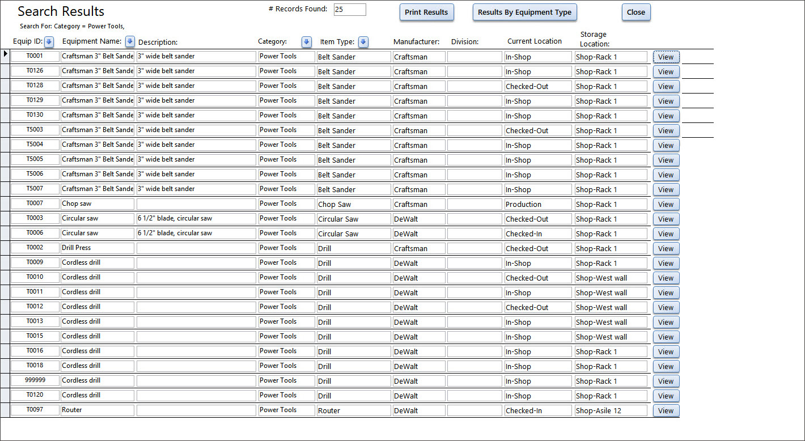This screenshot has height=441, width=805.
Task: View record T5004
Action: point(666,145)
